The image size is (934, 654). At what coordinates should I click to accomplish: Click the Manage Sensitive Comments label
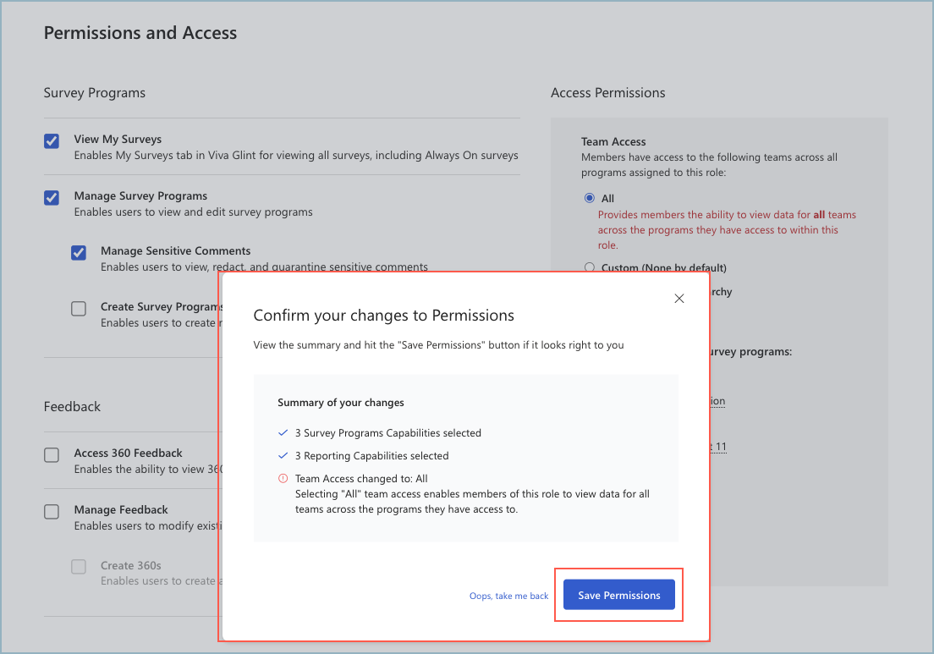tap(176, 250)
